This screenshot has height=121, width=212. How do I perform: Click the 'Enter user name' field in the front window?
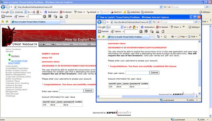coord(137,73)
